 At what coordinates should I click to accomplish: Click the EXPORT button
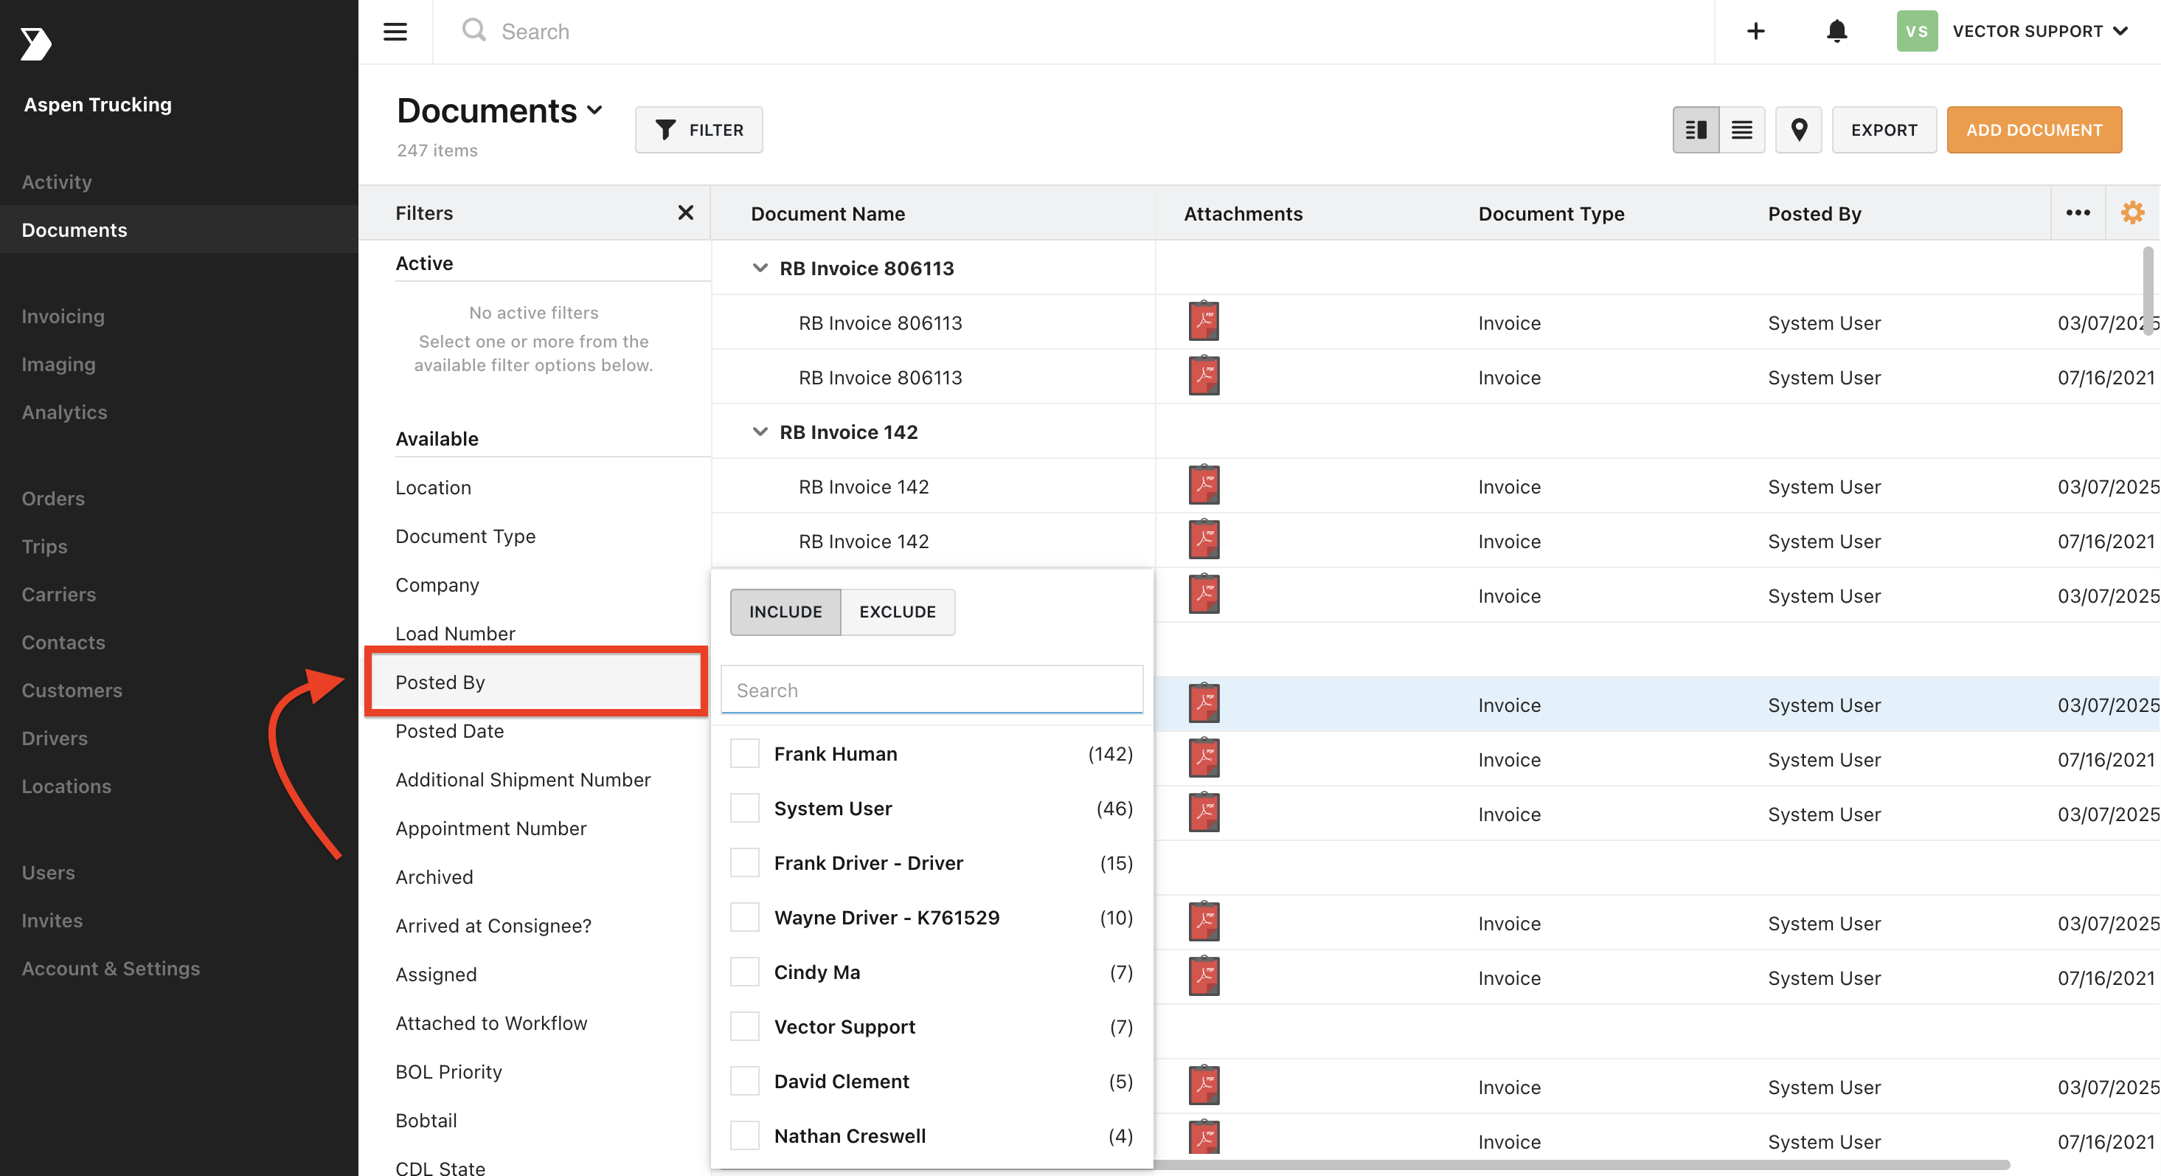coord(1884,130)
